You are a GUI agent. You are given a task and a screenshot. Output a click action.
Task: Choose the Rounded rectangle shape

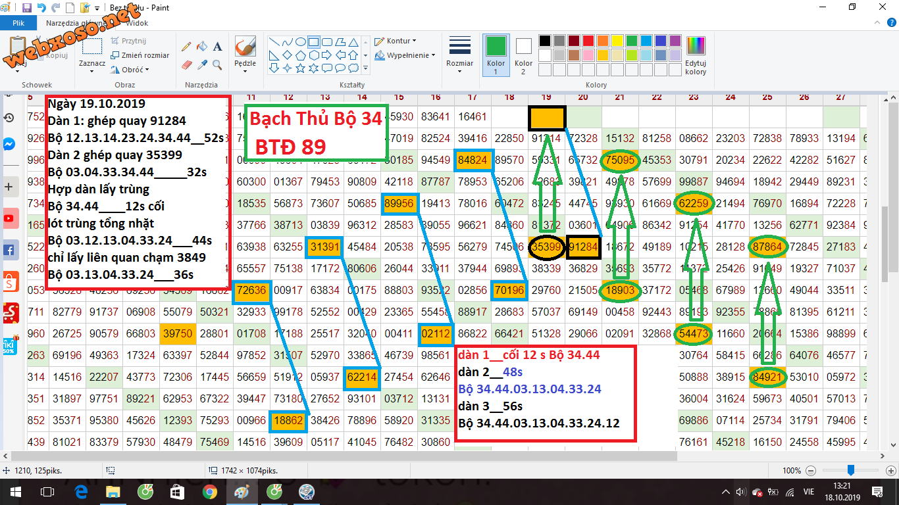click(327, 41)
